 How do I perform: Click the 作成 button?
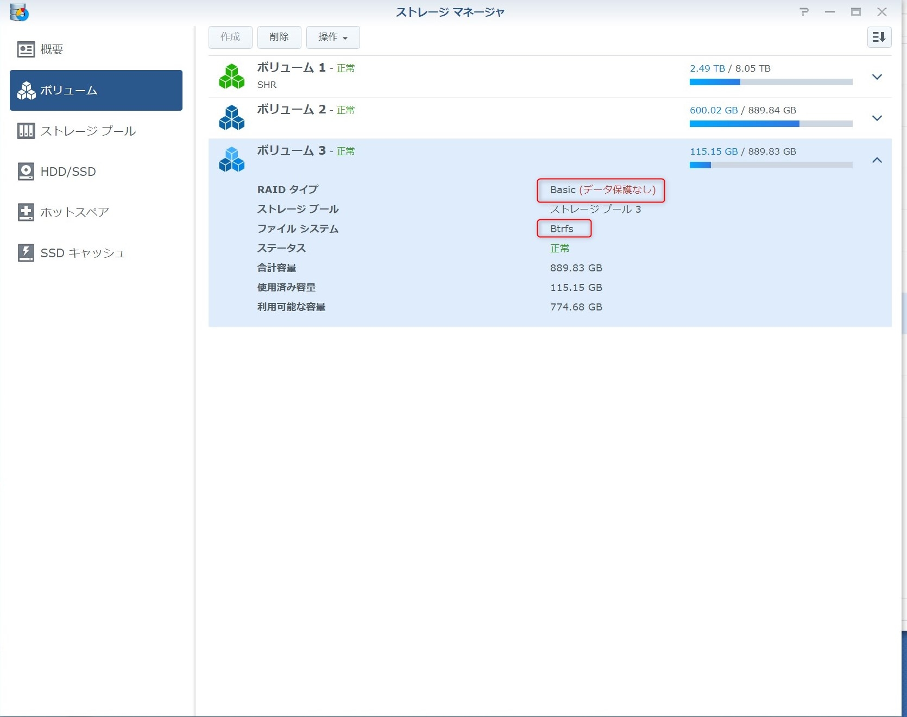pos(230,37)
